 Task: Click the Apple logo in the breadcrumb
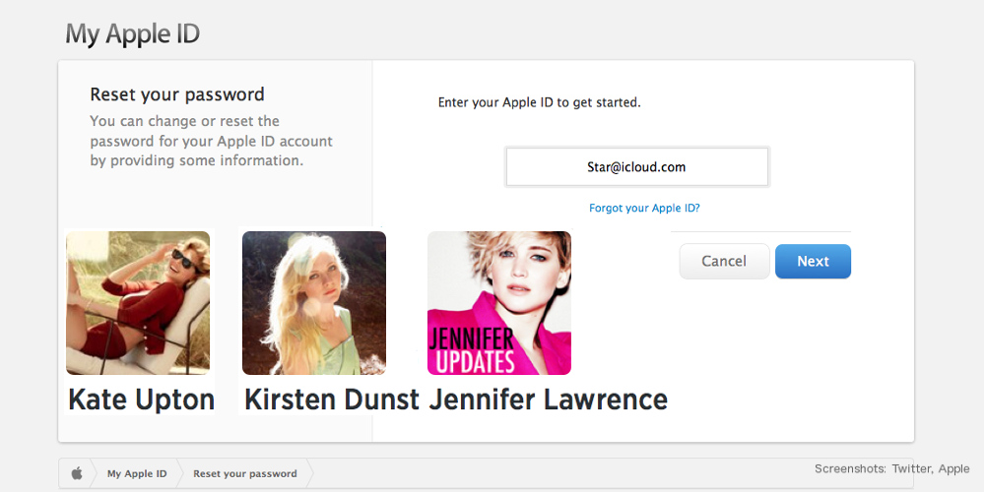[76, 473]
